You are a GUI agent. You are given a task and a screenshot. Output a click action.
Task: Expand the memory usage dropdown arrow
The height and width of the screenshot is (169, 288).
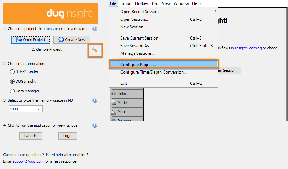[x=39, y=109]
